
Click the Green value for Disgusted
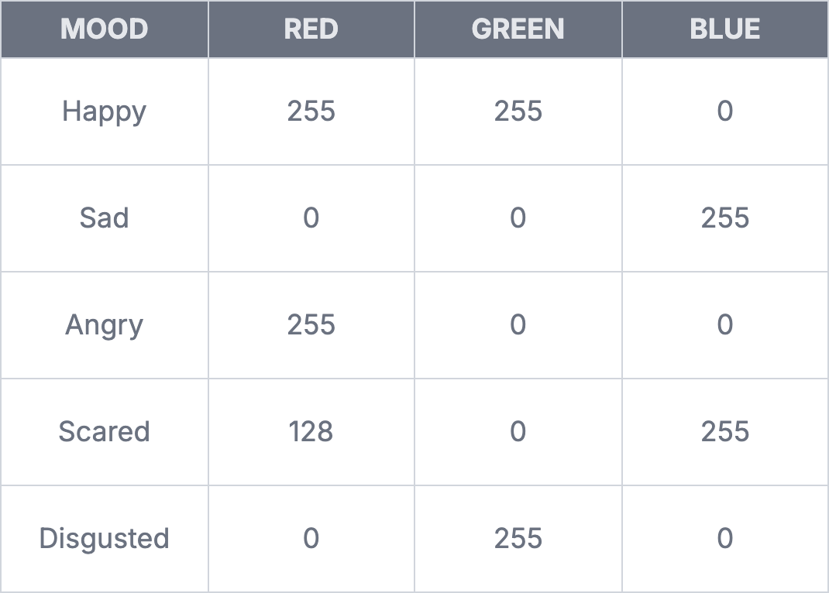click(518, 538)
